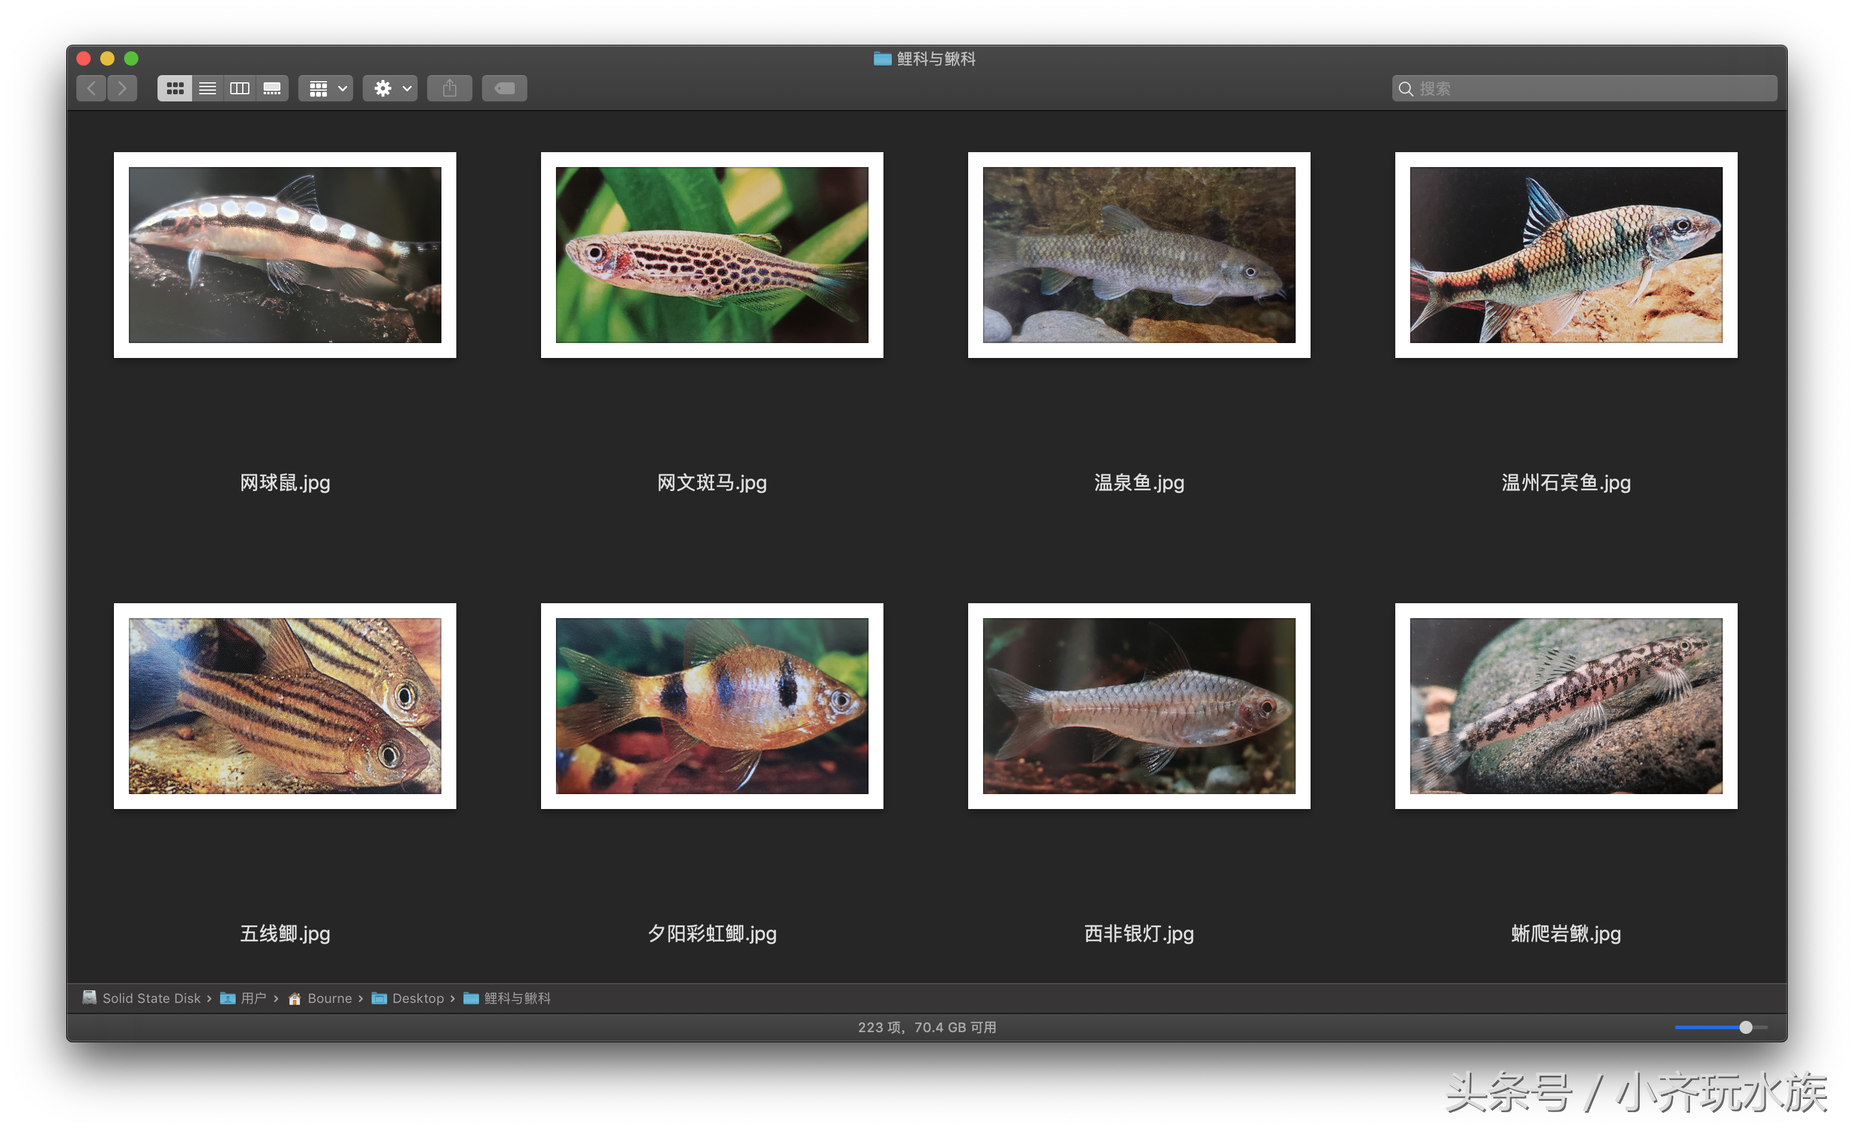This screenshot has height=1130, width=1854.
Task: Select the 五线鲫.jpg thumbnail image
Action: click(x=285, y=706)
